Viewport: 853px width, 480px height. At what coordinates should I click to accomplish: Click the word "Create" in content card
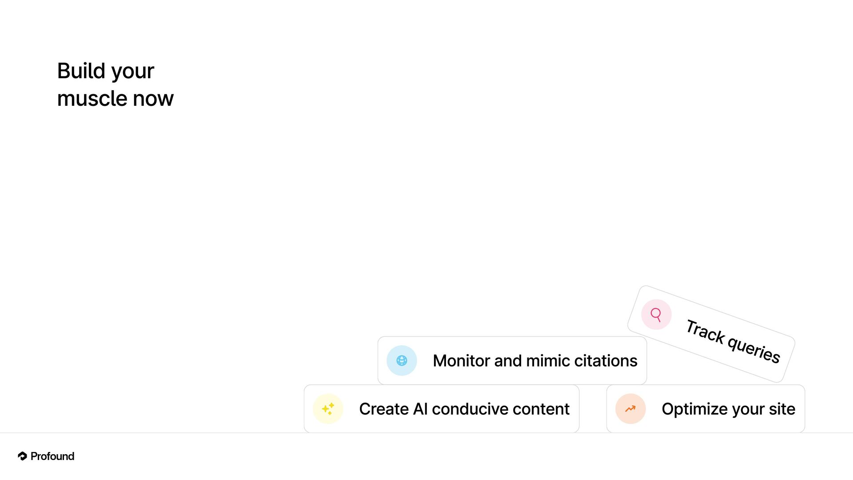[x=383, y=409]
